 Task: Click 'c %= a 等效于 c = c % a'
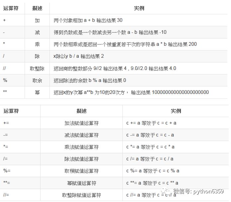tap(153, 171)
